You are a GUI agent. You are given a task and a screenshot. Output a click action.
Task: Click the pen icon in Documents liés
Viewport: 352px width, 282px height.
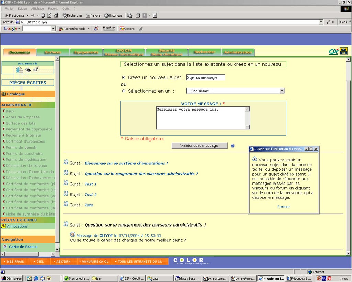tap(36, 69)
